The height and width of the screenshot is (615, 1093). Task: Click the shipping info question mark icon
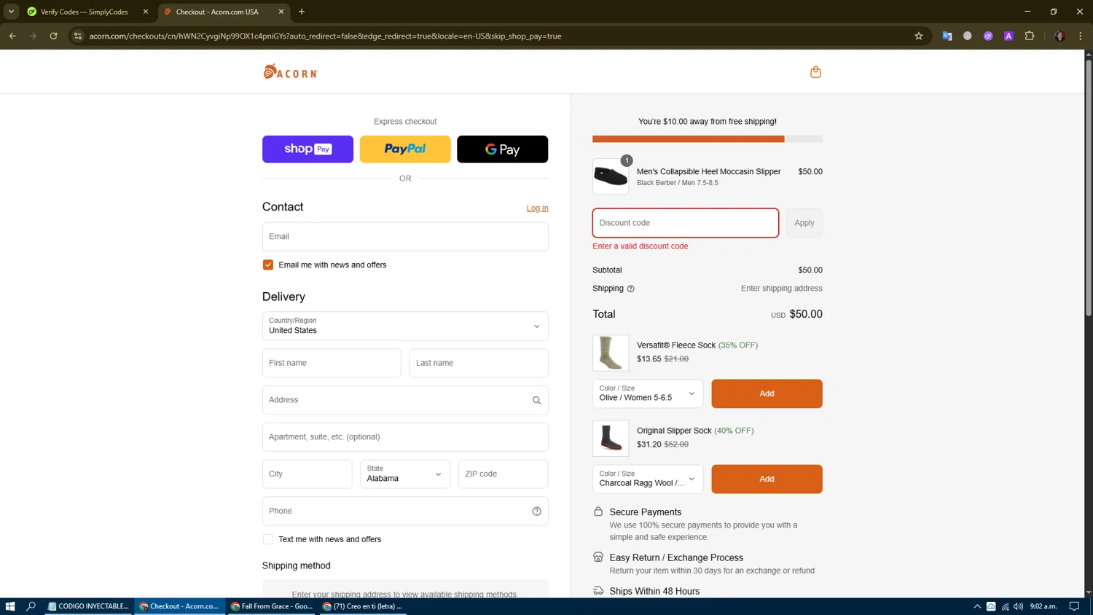pyautogui.click(x=630, y=289)
